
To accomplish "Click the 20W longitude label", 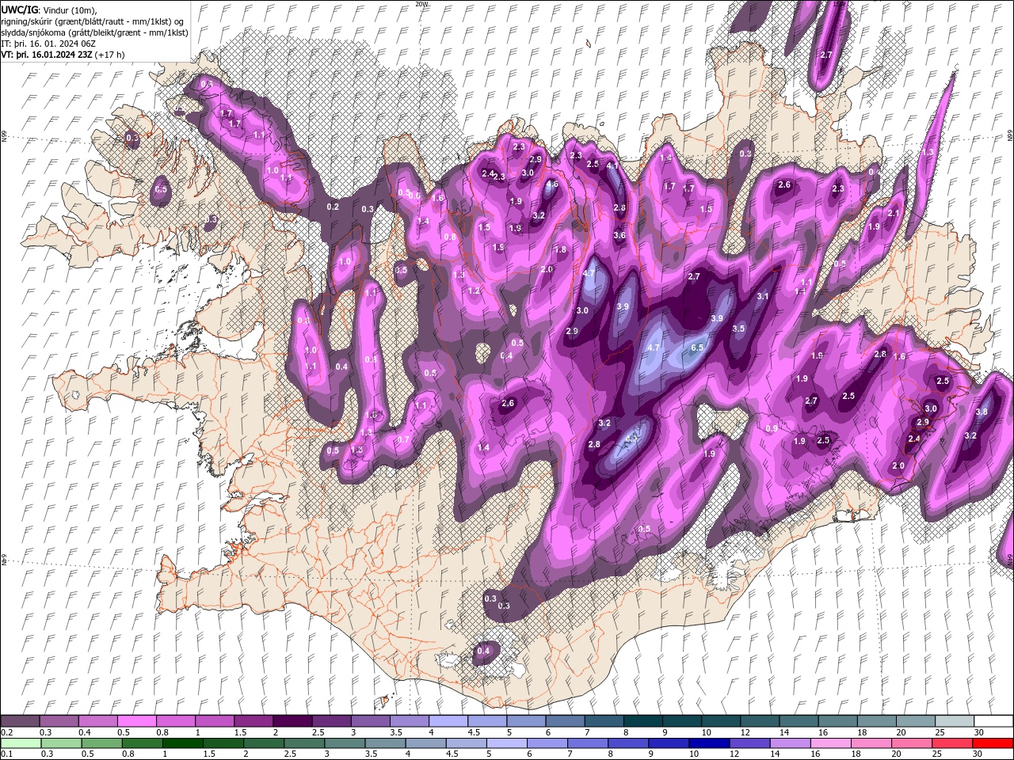I will (x=421, y=3).
